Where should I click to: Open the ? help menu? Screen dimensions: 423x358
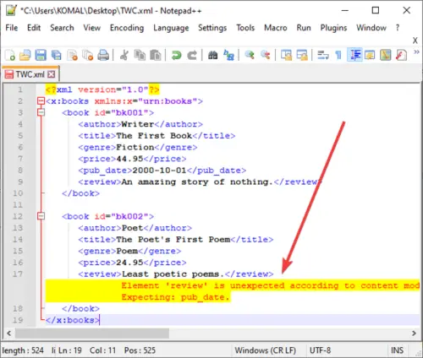pyautogui.click(x=398, y=28)
